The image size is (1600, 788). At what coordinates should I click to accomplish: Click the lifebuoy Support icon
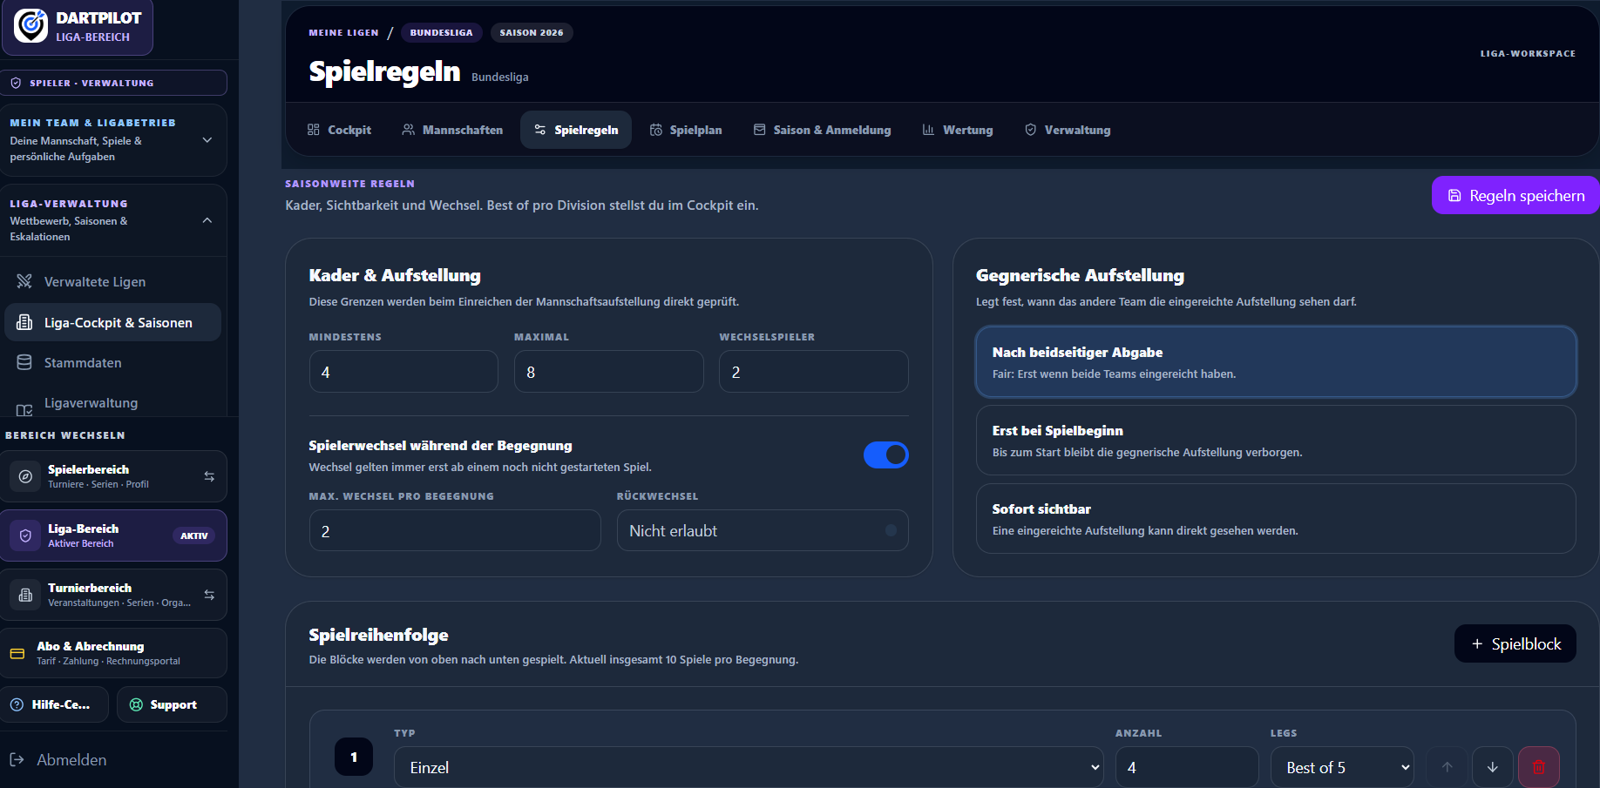pyautogui.click(x=136, y=704)
